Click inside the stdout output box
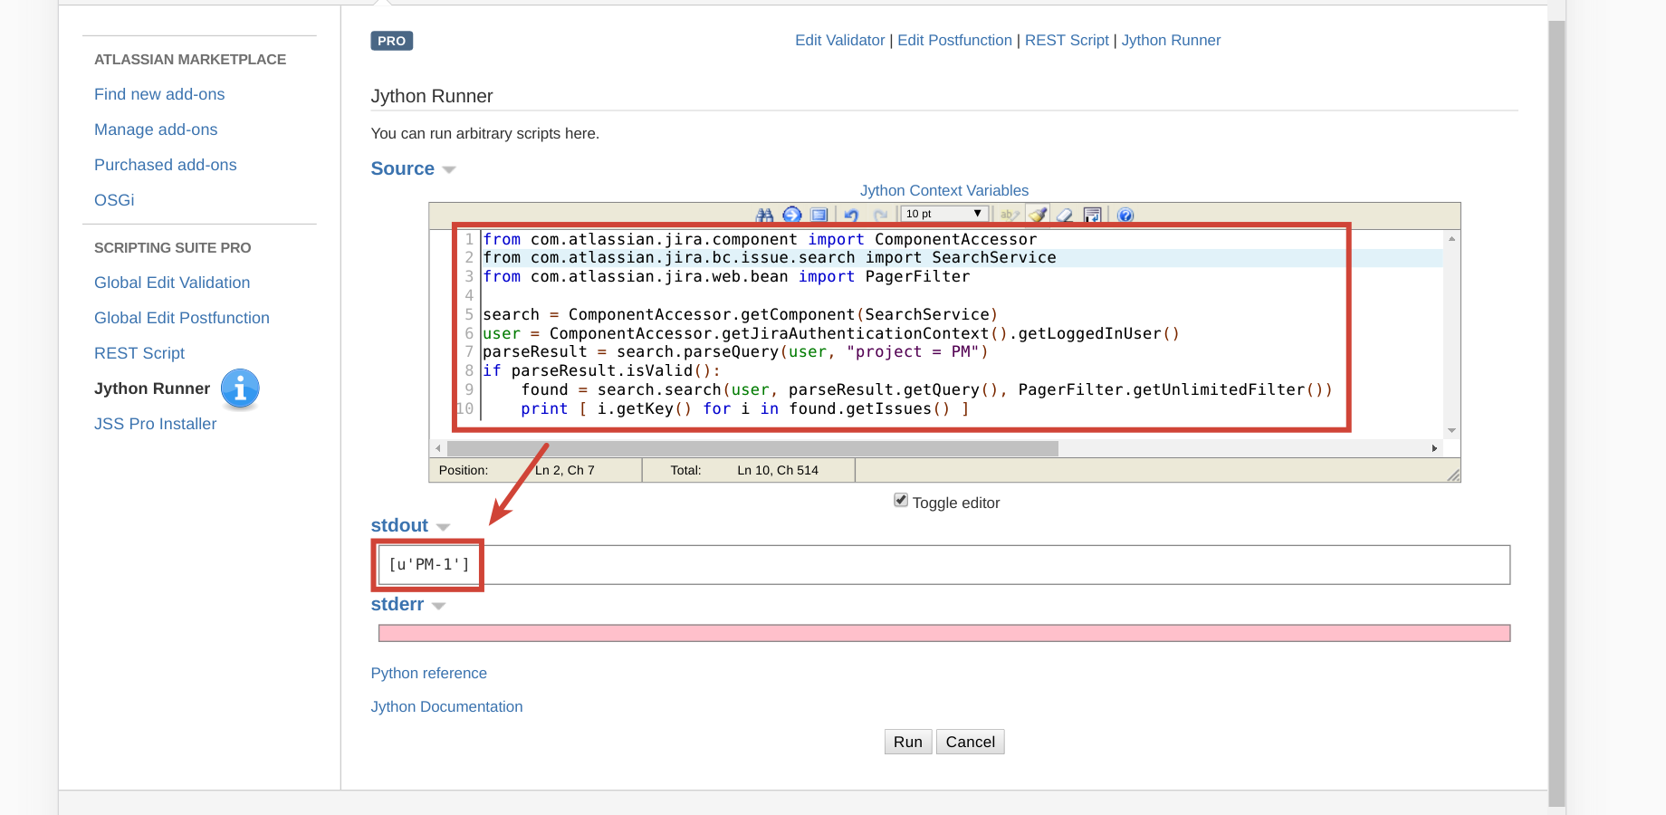Viewport: 1666px width, 815px height. 944,565
